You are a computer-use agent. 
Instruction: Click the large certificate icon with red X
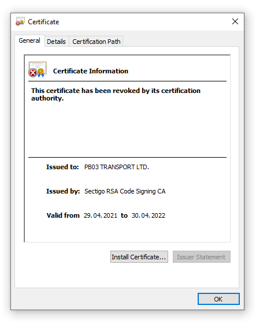pos(38,69)
